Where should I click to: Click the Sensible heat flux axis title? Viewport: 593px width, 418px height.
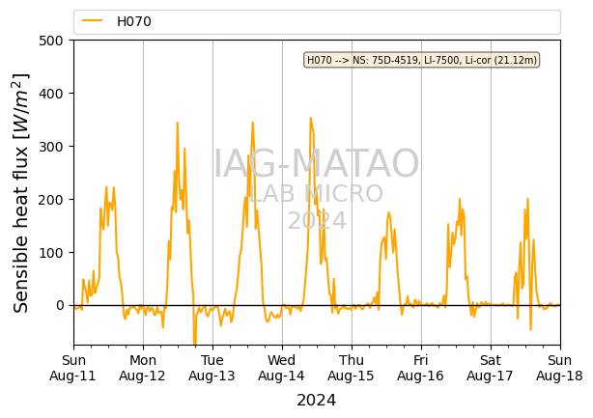click(x=20, y=193)
